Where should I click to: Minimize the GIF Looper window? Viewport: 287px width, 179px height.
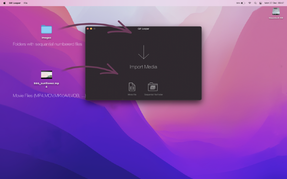click(x=91, y=29)
